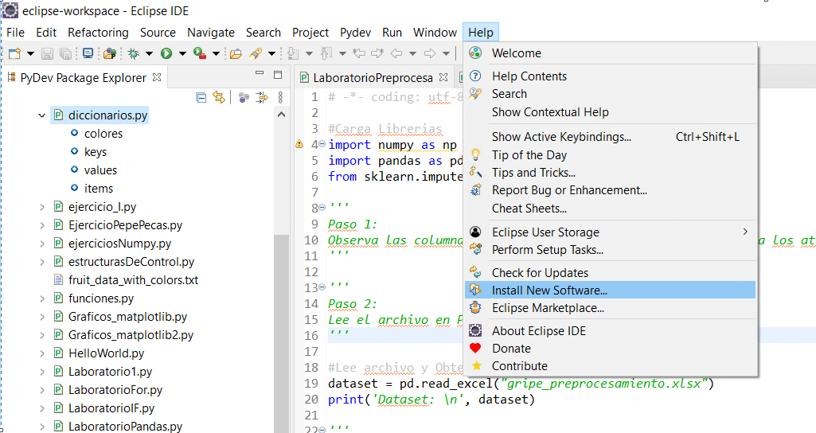Open the File menu
This screenshot has width=816, height=433.
[16, 33]
